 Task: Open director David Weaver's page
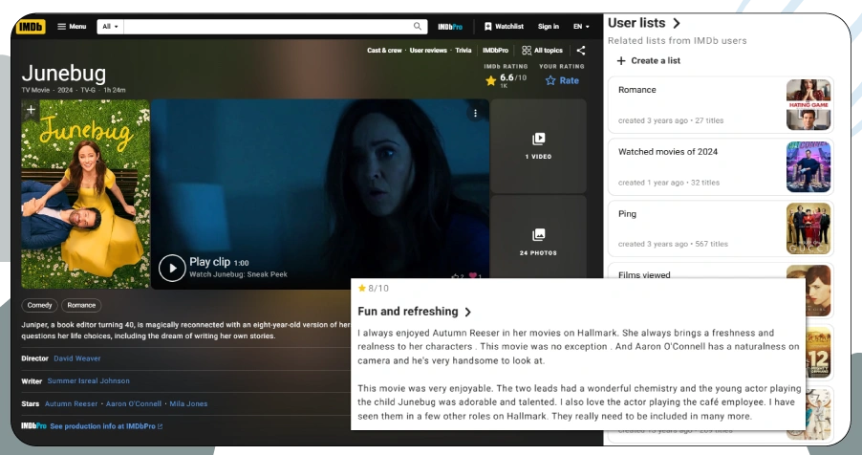click(x=77, y=358)
